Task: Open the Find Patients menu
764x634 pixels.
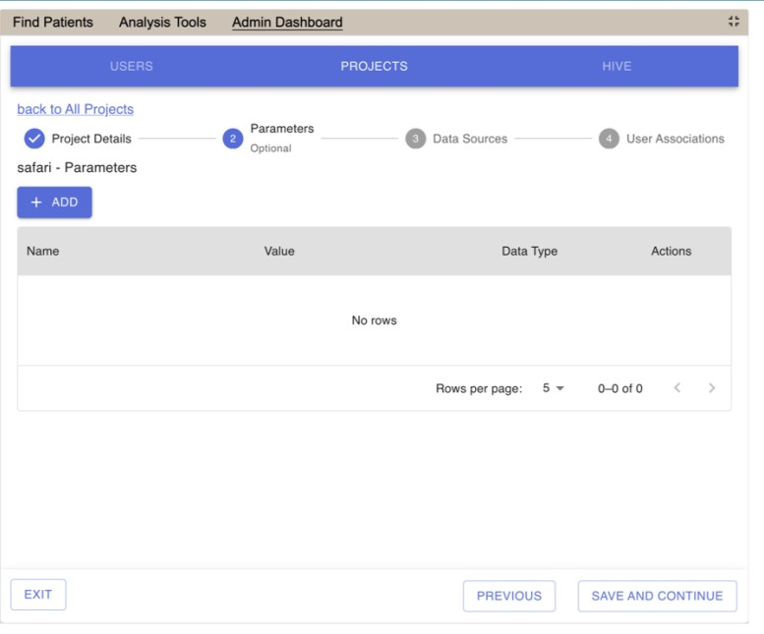Action: click(x=53, y=22)
